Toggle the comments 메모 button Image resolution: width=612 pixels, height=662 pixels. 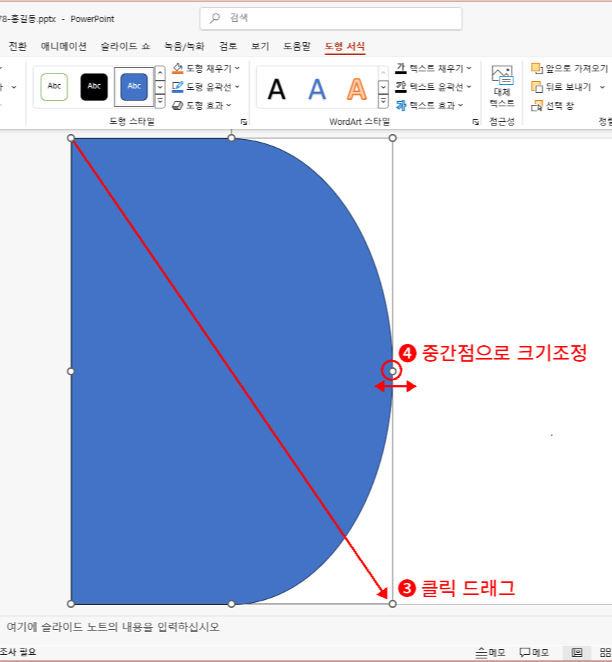point(534,653)
